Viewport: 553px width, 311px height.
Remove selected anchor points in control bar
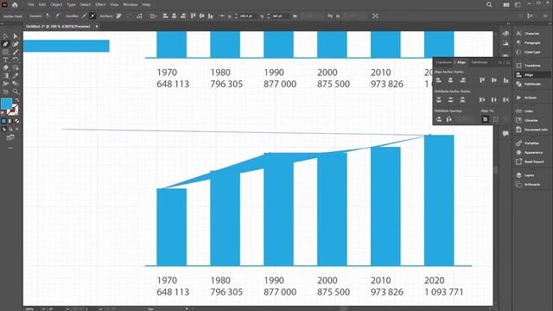(x=119, y=16)
